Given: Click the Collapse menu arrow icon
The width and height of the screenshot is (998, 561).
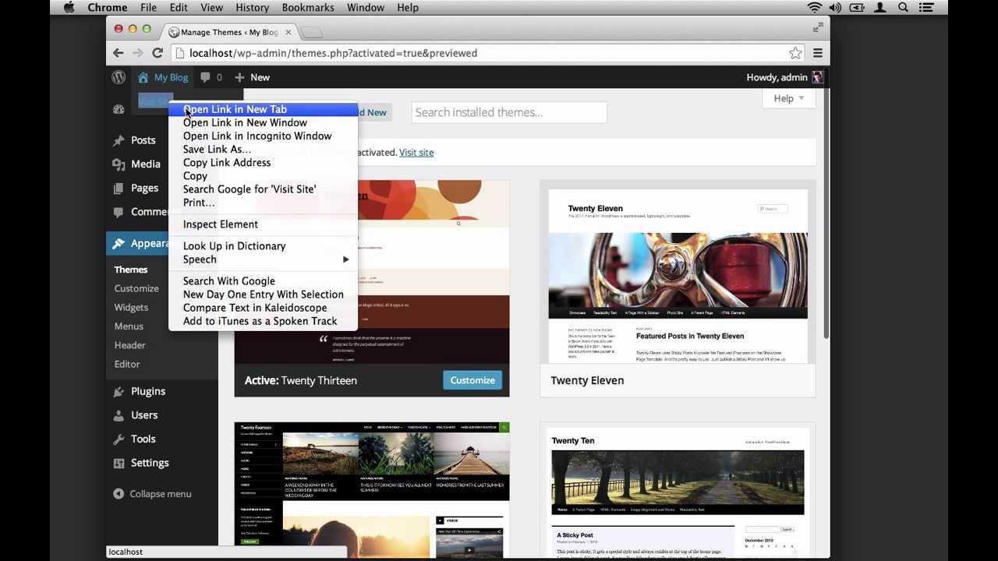Looking at the screenshot, I should 119,493.
